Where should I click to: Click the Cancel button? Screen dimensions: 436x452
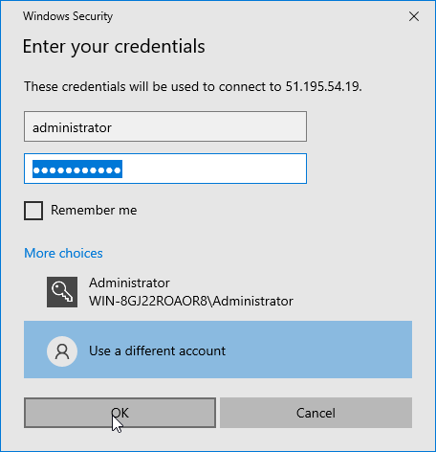tap(316, 413)
